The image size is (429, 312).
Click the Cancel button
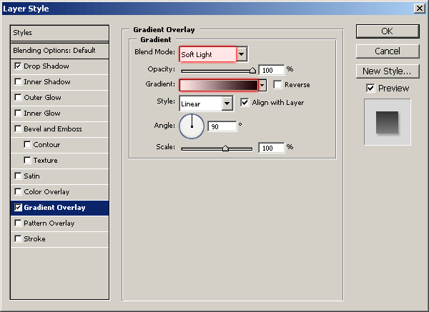387,51
